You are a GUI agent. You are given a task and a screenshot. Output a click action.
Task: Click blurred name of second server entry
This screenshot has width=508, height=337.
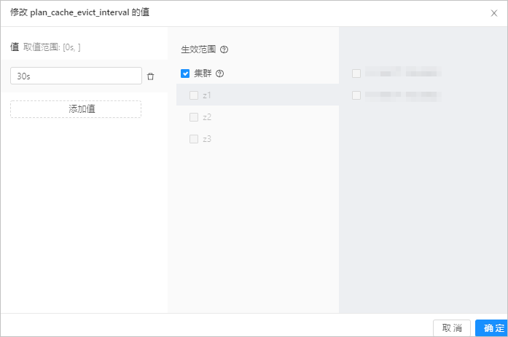pos(403,95)
